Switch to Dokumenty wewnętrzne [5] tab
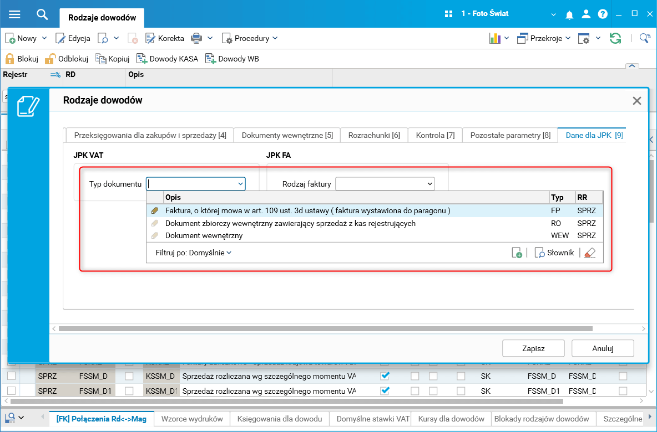Screen dimensions: 657x432 287,136
